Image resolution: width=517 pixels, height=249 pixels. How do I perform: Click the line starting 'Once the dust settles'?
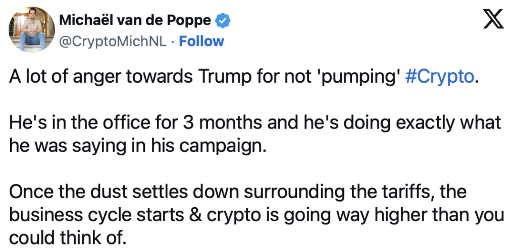coord(238,192)
